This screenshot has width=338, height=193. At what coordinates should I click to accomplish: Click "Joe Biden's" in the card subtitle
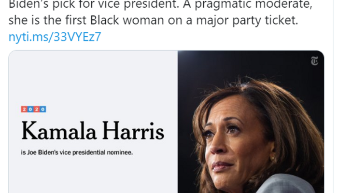(x=45, y=153)
